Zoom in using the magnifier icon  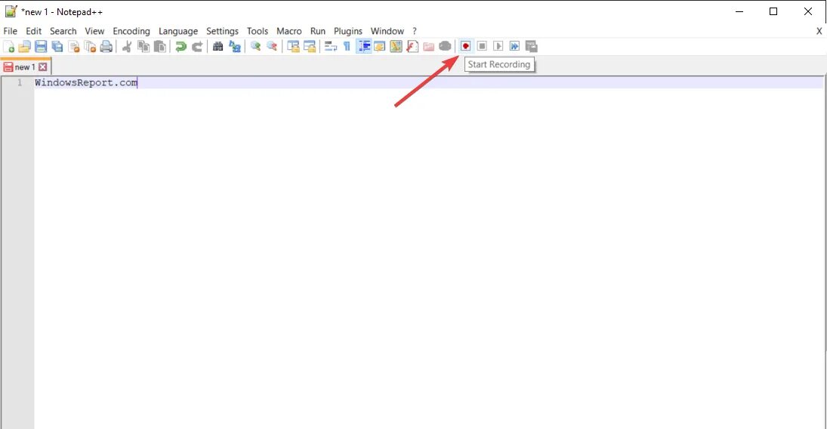[256, 46]
